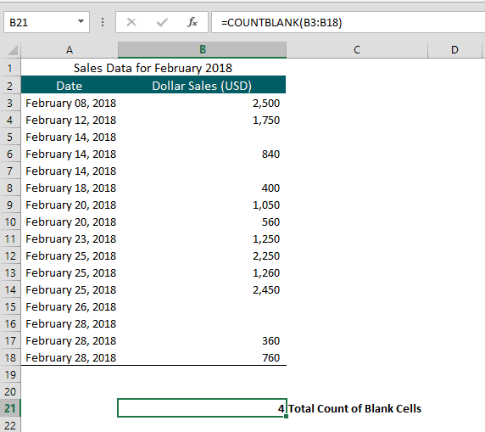Click sales value 1,260
Image resolution: width=485 pixels, height=432 pixels.
pyautogui.click(x=266, y=272)
